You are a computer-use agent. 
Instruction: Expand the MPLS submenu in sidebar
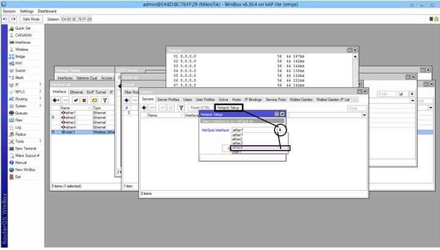(x=40, y=91)
